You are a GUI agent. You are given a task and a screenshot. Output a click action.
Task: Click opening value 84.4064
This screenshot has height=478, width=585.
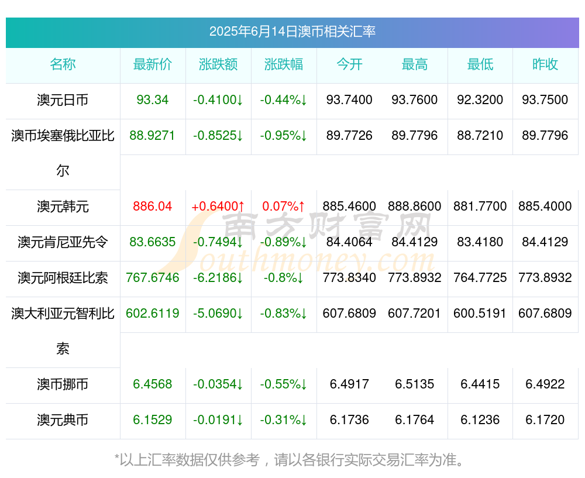click(x=349, y=242)
